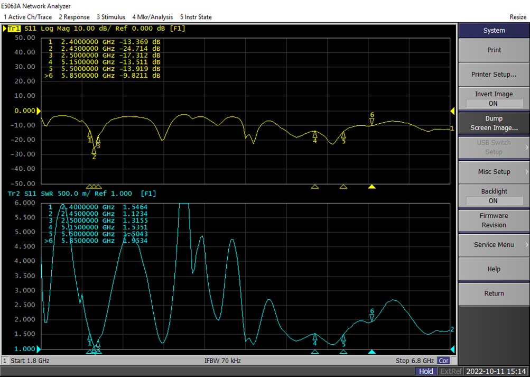Select marker 4 on the Tr2 SWR trace

click(315, 340)
